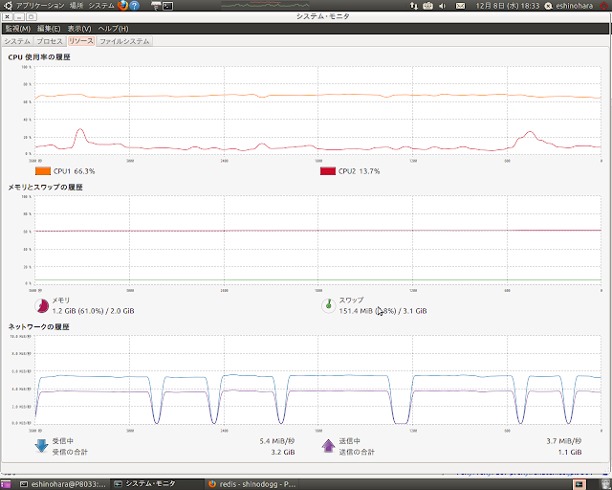Click the show desktop icon in taskbar

tap(6, 484)
